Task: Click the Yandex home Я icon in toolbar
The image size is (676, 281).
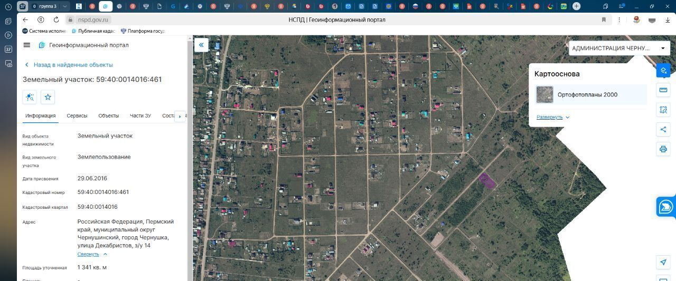Action: pos(41,20)
